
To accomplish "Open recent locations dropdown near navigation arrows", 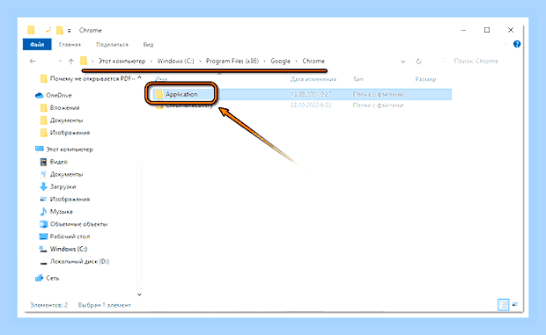I will pos(60,62).
